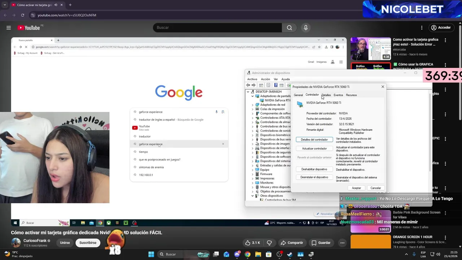Open Chrome from the Windows taskbar

tap(247, 254)
